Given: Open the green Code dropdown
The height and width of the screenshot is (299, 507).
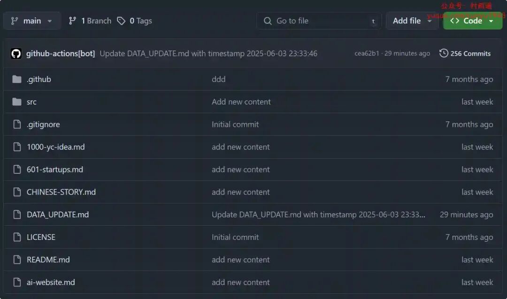Looking at the screenshot, I should tap(472, 21).
